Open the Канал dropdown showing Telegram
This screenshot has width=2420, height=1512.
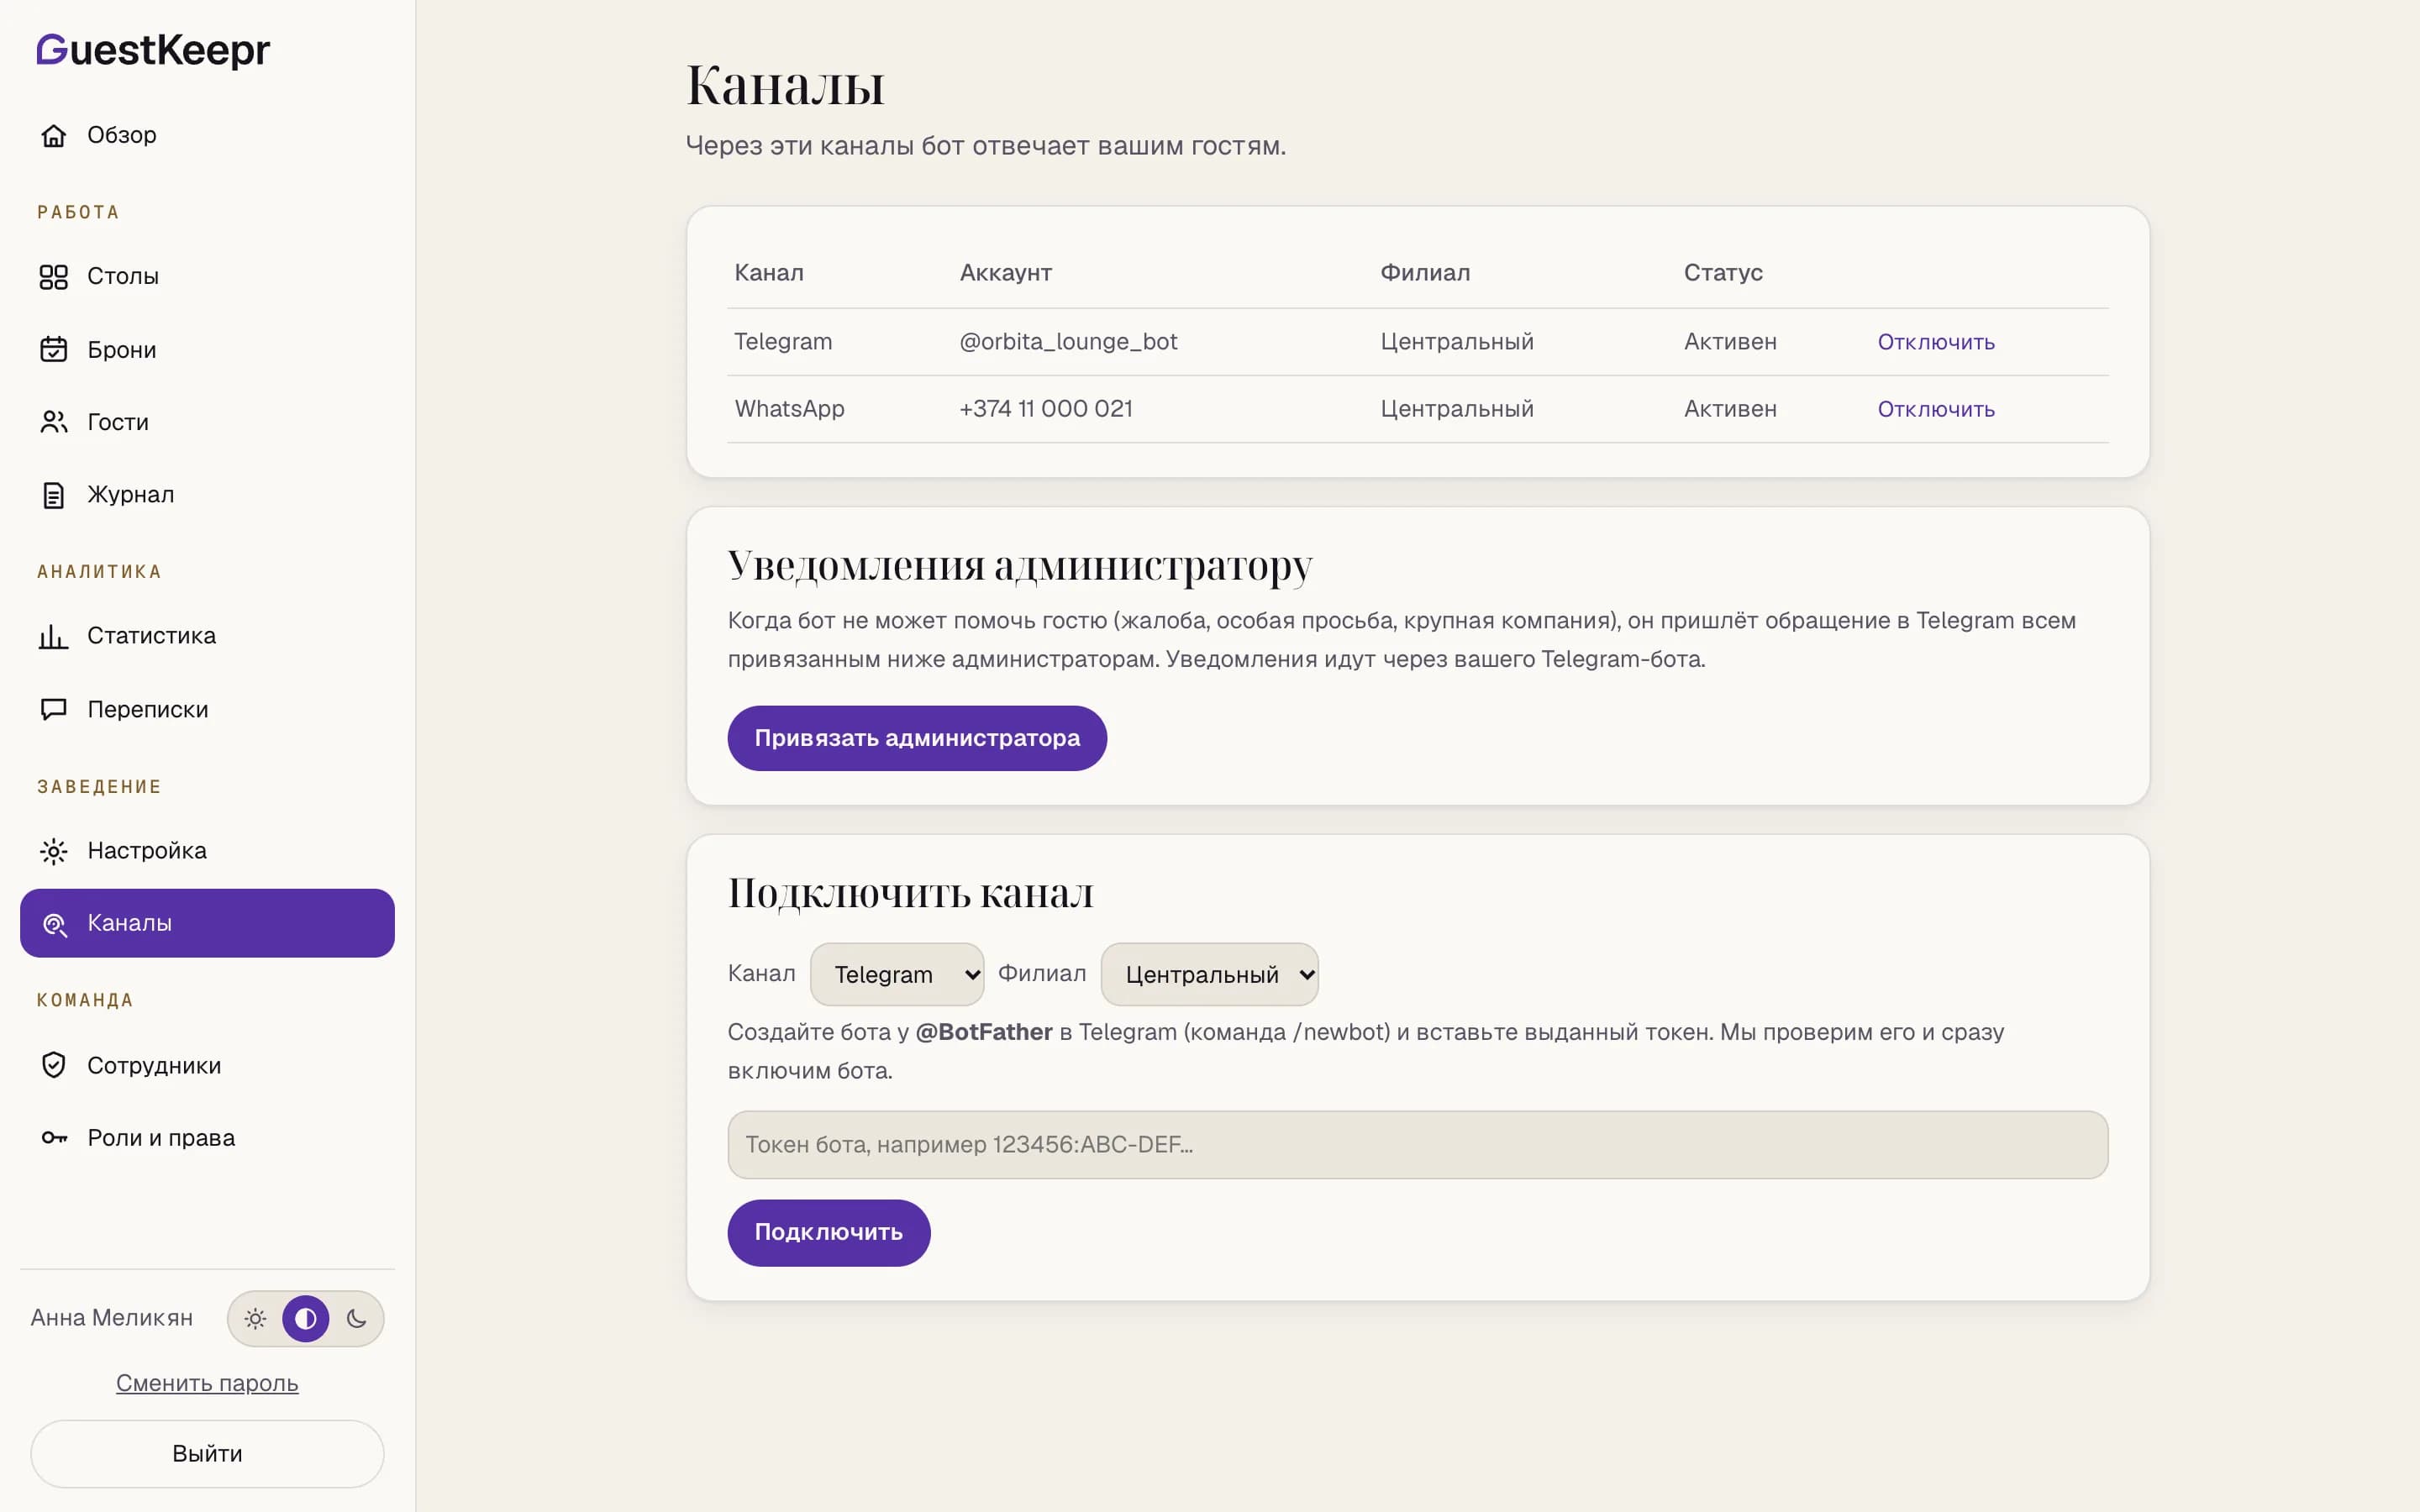[897, 974]
